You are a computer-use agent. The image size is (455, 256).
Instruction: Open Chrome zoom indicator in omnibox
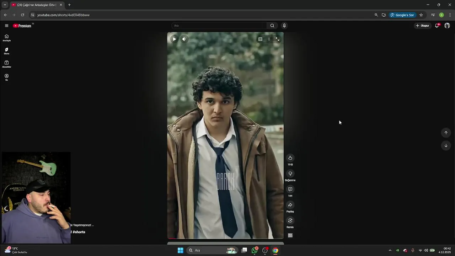point(376,15)
